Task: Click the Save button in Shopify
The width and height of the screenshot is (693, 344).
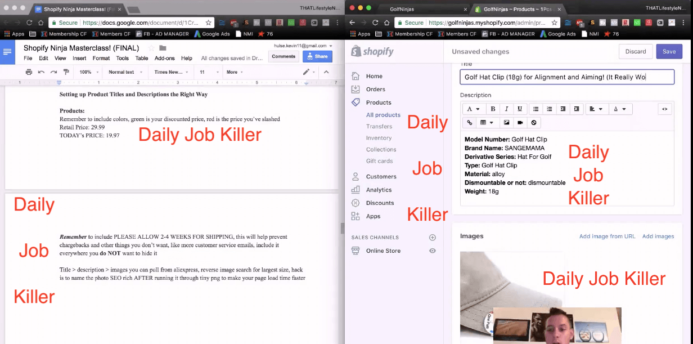Action: (x=669, y=51)
